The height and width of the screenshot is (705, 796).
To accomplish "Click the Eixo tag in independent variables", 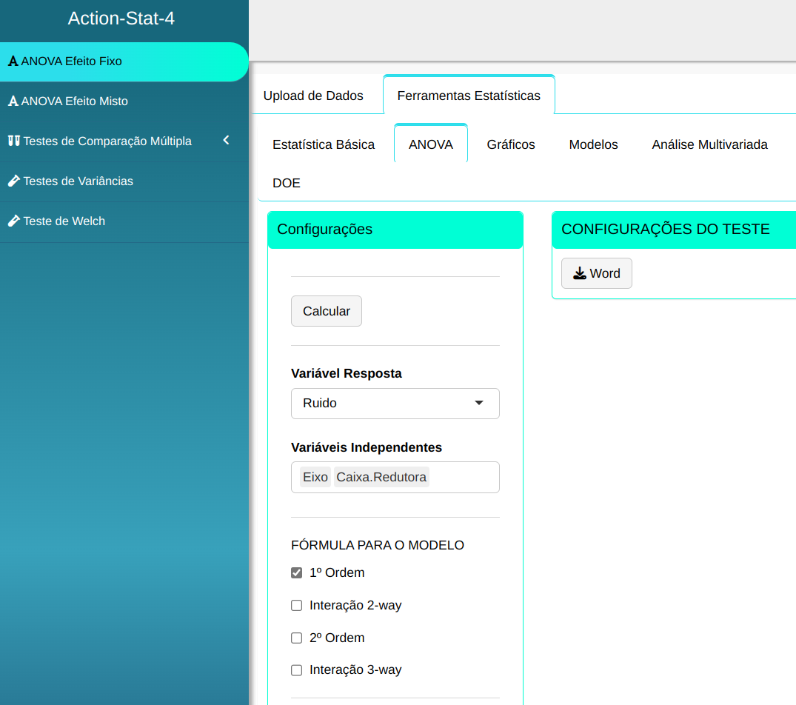I will [315, 478].
